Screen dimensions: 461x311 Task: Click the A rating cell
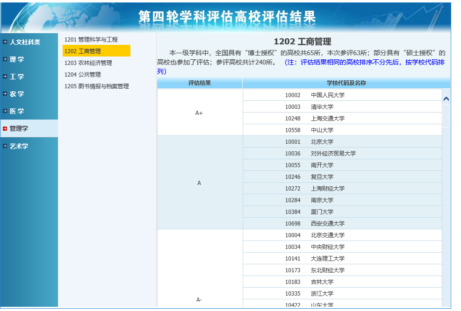[200, 183]
